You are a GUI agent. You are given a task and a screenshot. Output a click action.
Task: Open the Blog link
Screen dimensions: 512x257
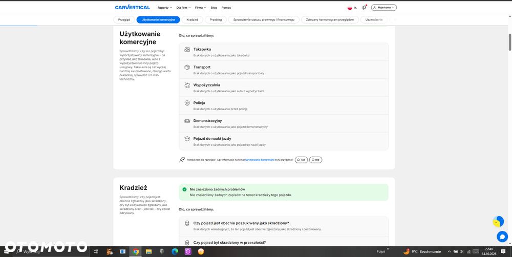point(214,8)
